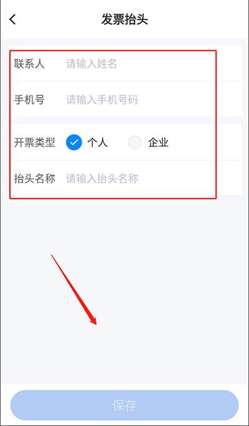This screenshot has width=249, height=426.
Task: Choose the 企业 text label option
Action: tap(159, 143)
